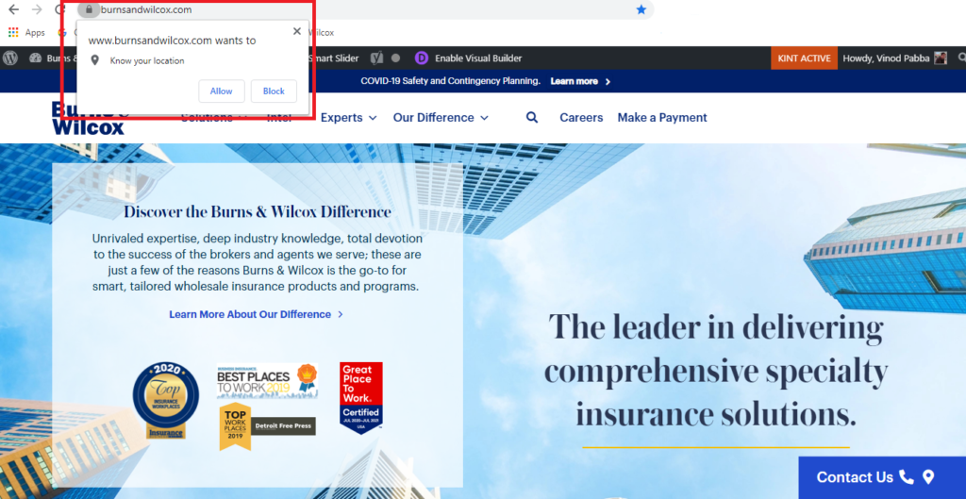Open the WordPress logo menu in admin bar
966x499 pixels.
pos(10,58)
